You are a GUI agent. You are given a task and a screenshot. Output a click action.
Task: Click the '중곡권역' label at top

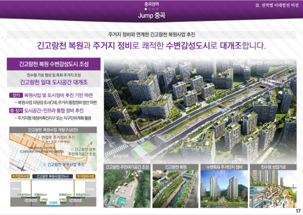coord(151,4)
